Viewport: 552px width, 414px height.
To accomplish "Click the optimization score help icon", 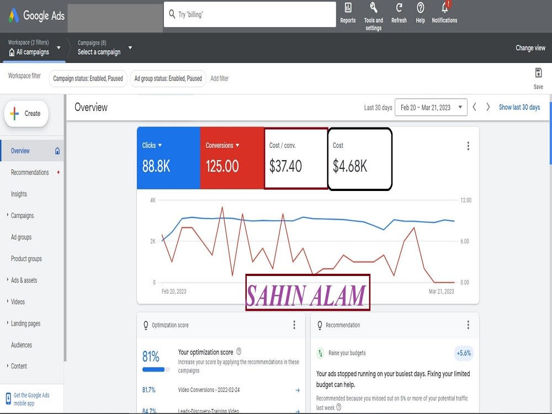I will 238,351.
